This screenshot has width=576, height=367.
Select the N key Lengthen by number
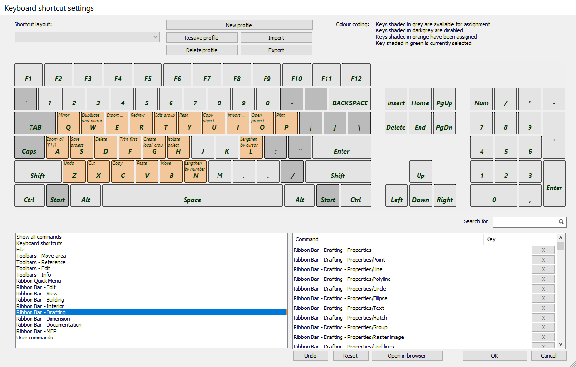[x=195, y=171]
